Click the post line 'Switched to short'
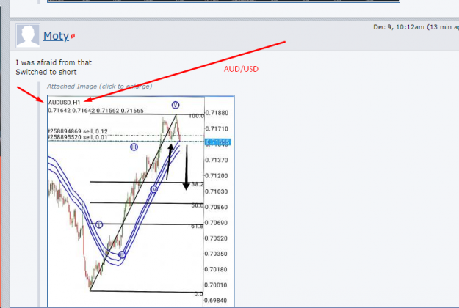 tap(46, 72)
